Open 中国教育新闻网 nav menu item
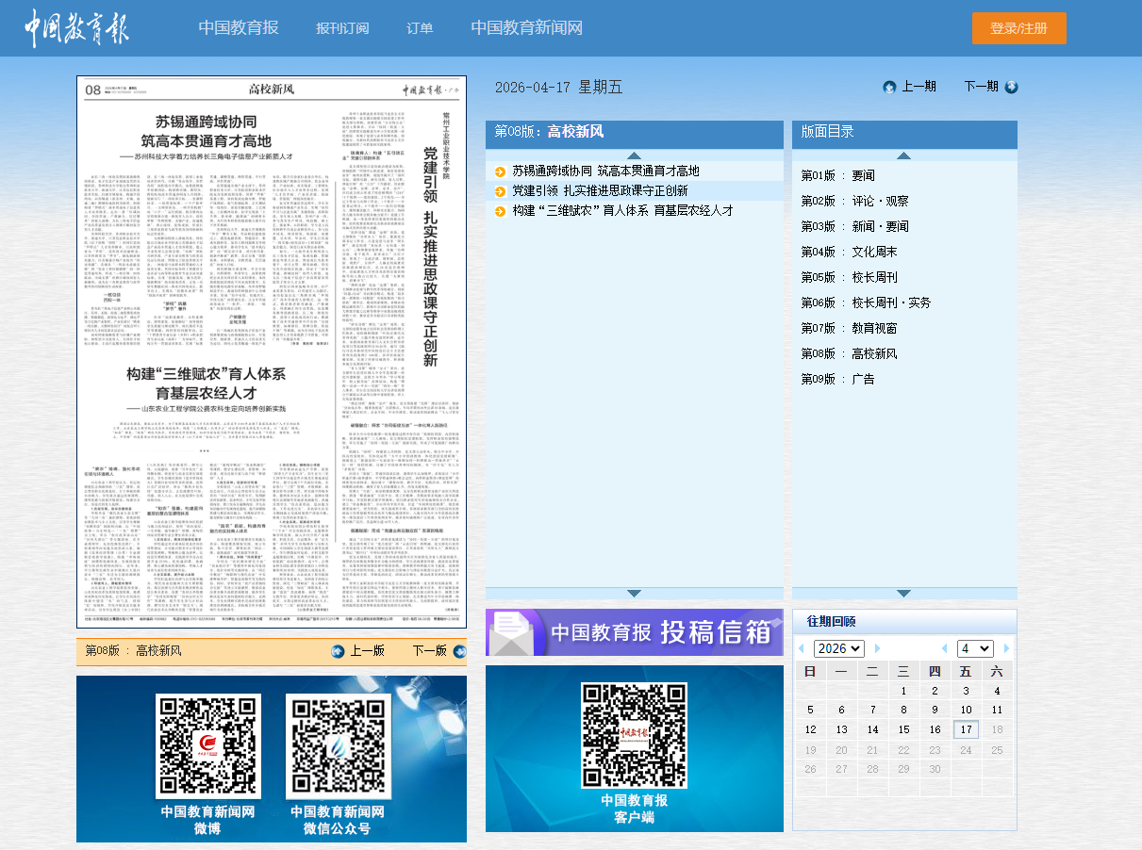Viewport: 1142px width, 850px height. tap(527, 28)
